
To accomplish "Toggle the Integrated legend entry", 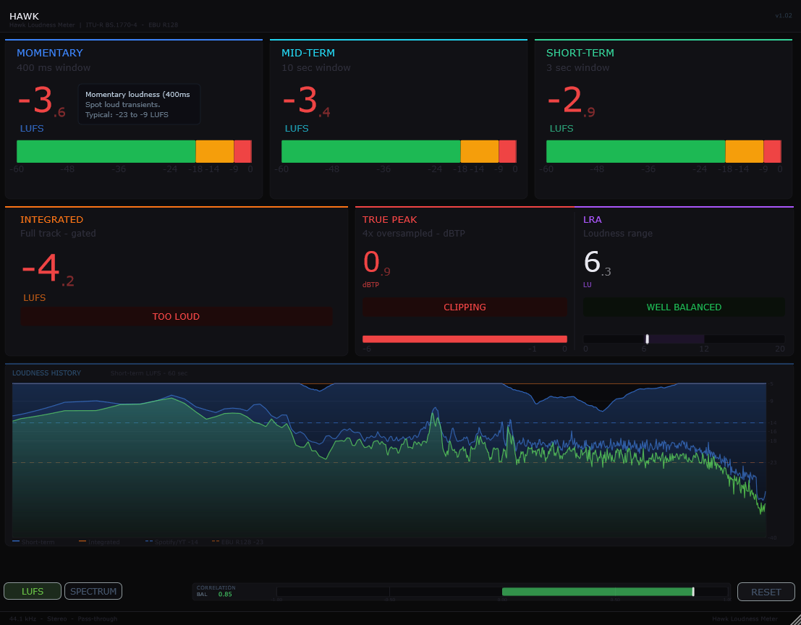I will (x=100, y=541).
